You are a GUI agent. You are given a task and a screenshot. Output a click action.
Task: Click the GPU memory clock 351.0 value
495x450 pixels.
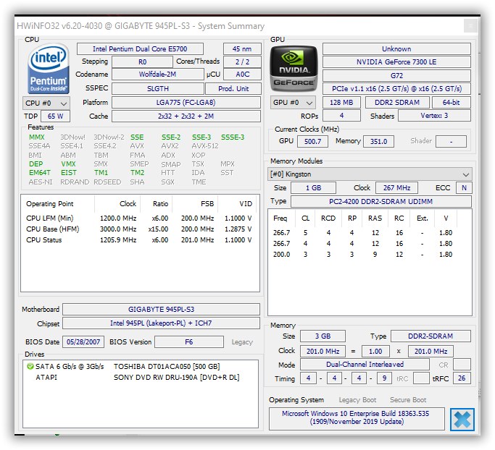pyautogui.click(x=378, y=142)
